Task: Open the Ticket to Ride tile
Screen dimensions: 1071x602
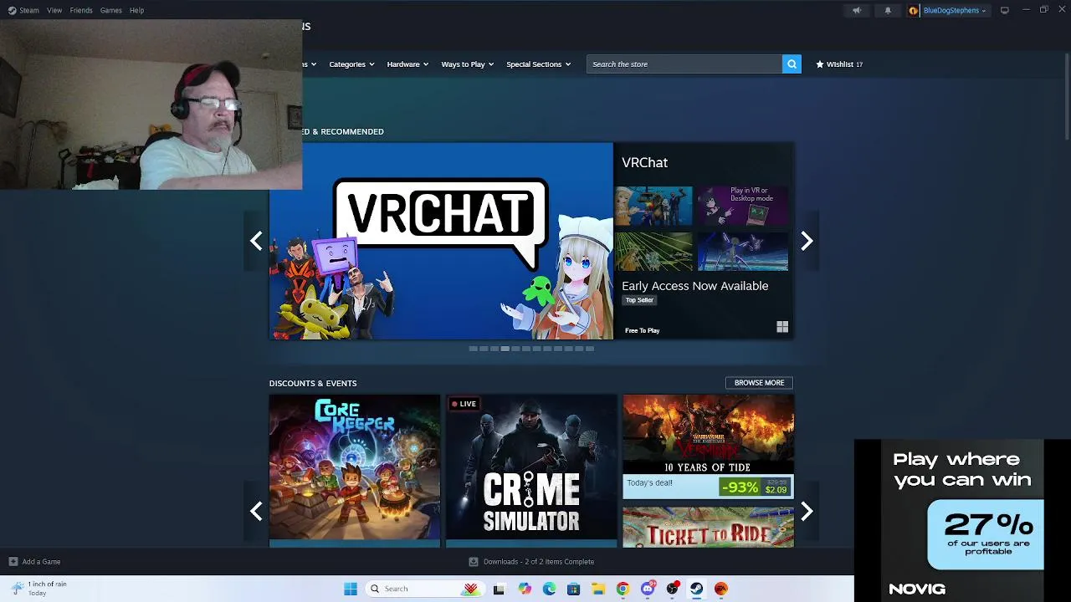Action: [708, 527]
